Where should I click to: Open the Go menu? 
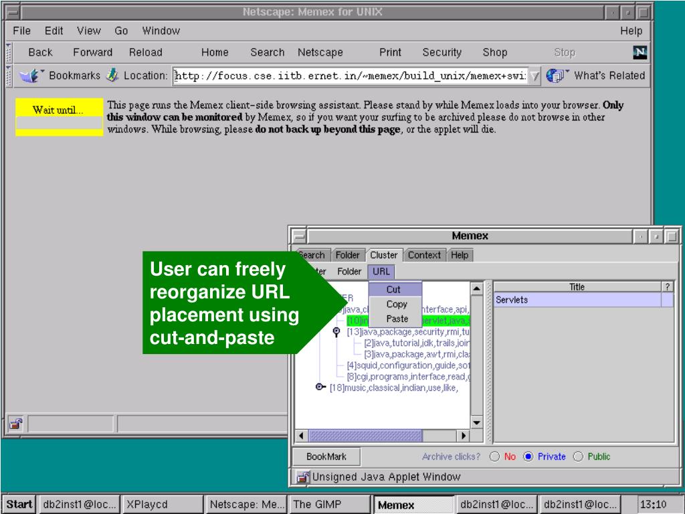[x=121, y=31]
